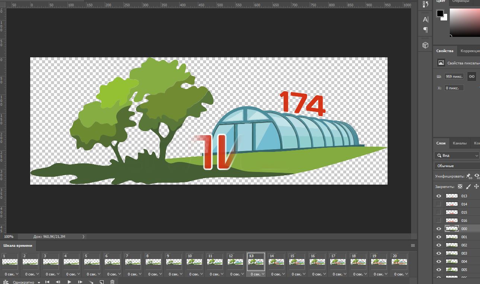Lock image pixels brush icon
The height and width of the screenshot is (284, 480).
[468, 186]
